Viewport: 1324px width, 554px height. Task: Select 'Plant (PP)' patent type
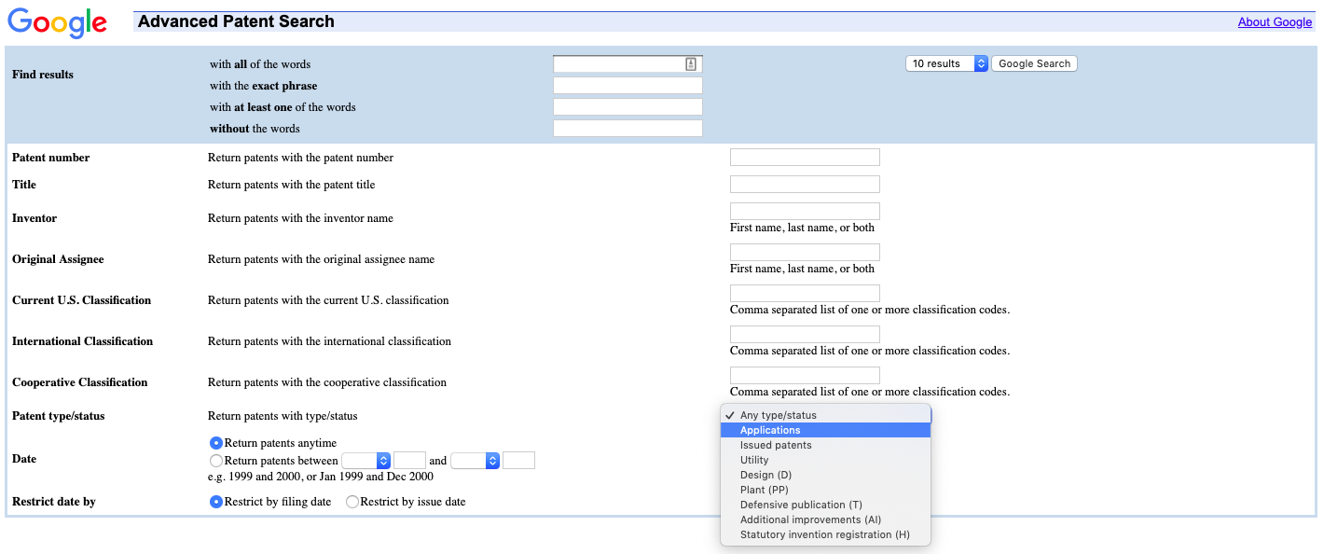click(x=825, y=490)
